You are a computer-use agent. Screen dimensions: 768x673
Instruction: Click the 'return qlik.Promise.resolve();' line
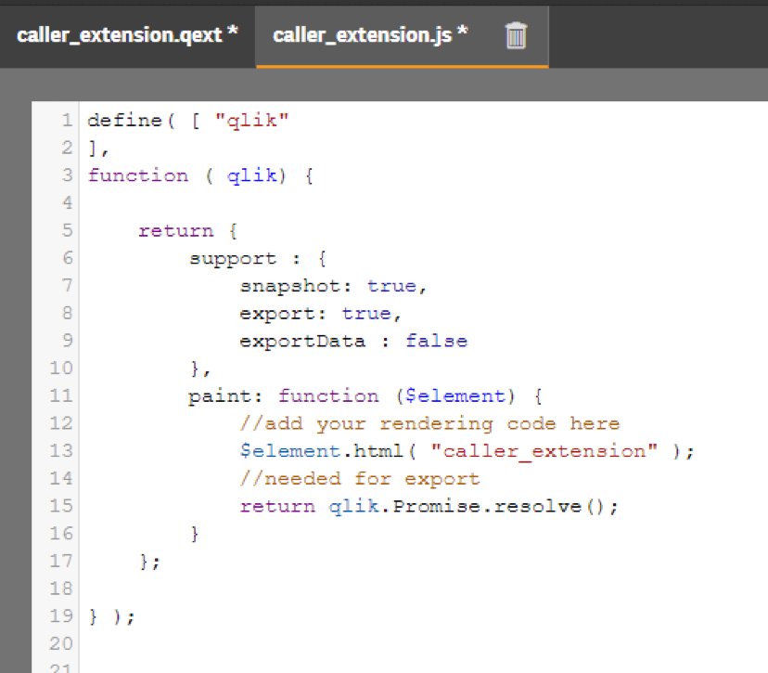429,506
